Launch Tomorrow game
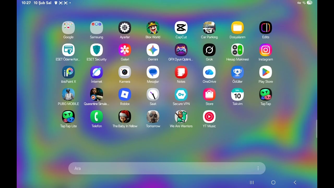This screenshot has height=188, width=334. coord(153,116)
